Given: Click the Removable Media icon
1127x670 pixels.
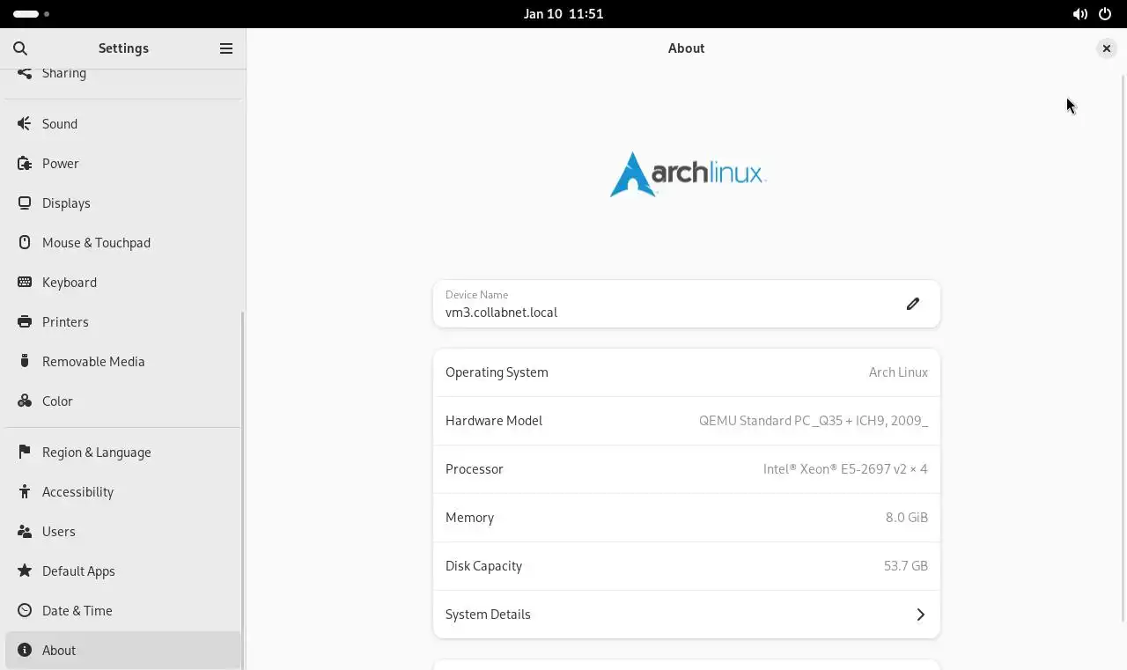Looking at the screenshot, I should 25,361.
